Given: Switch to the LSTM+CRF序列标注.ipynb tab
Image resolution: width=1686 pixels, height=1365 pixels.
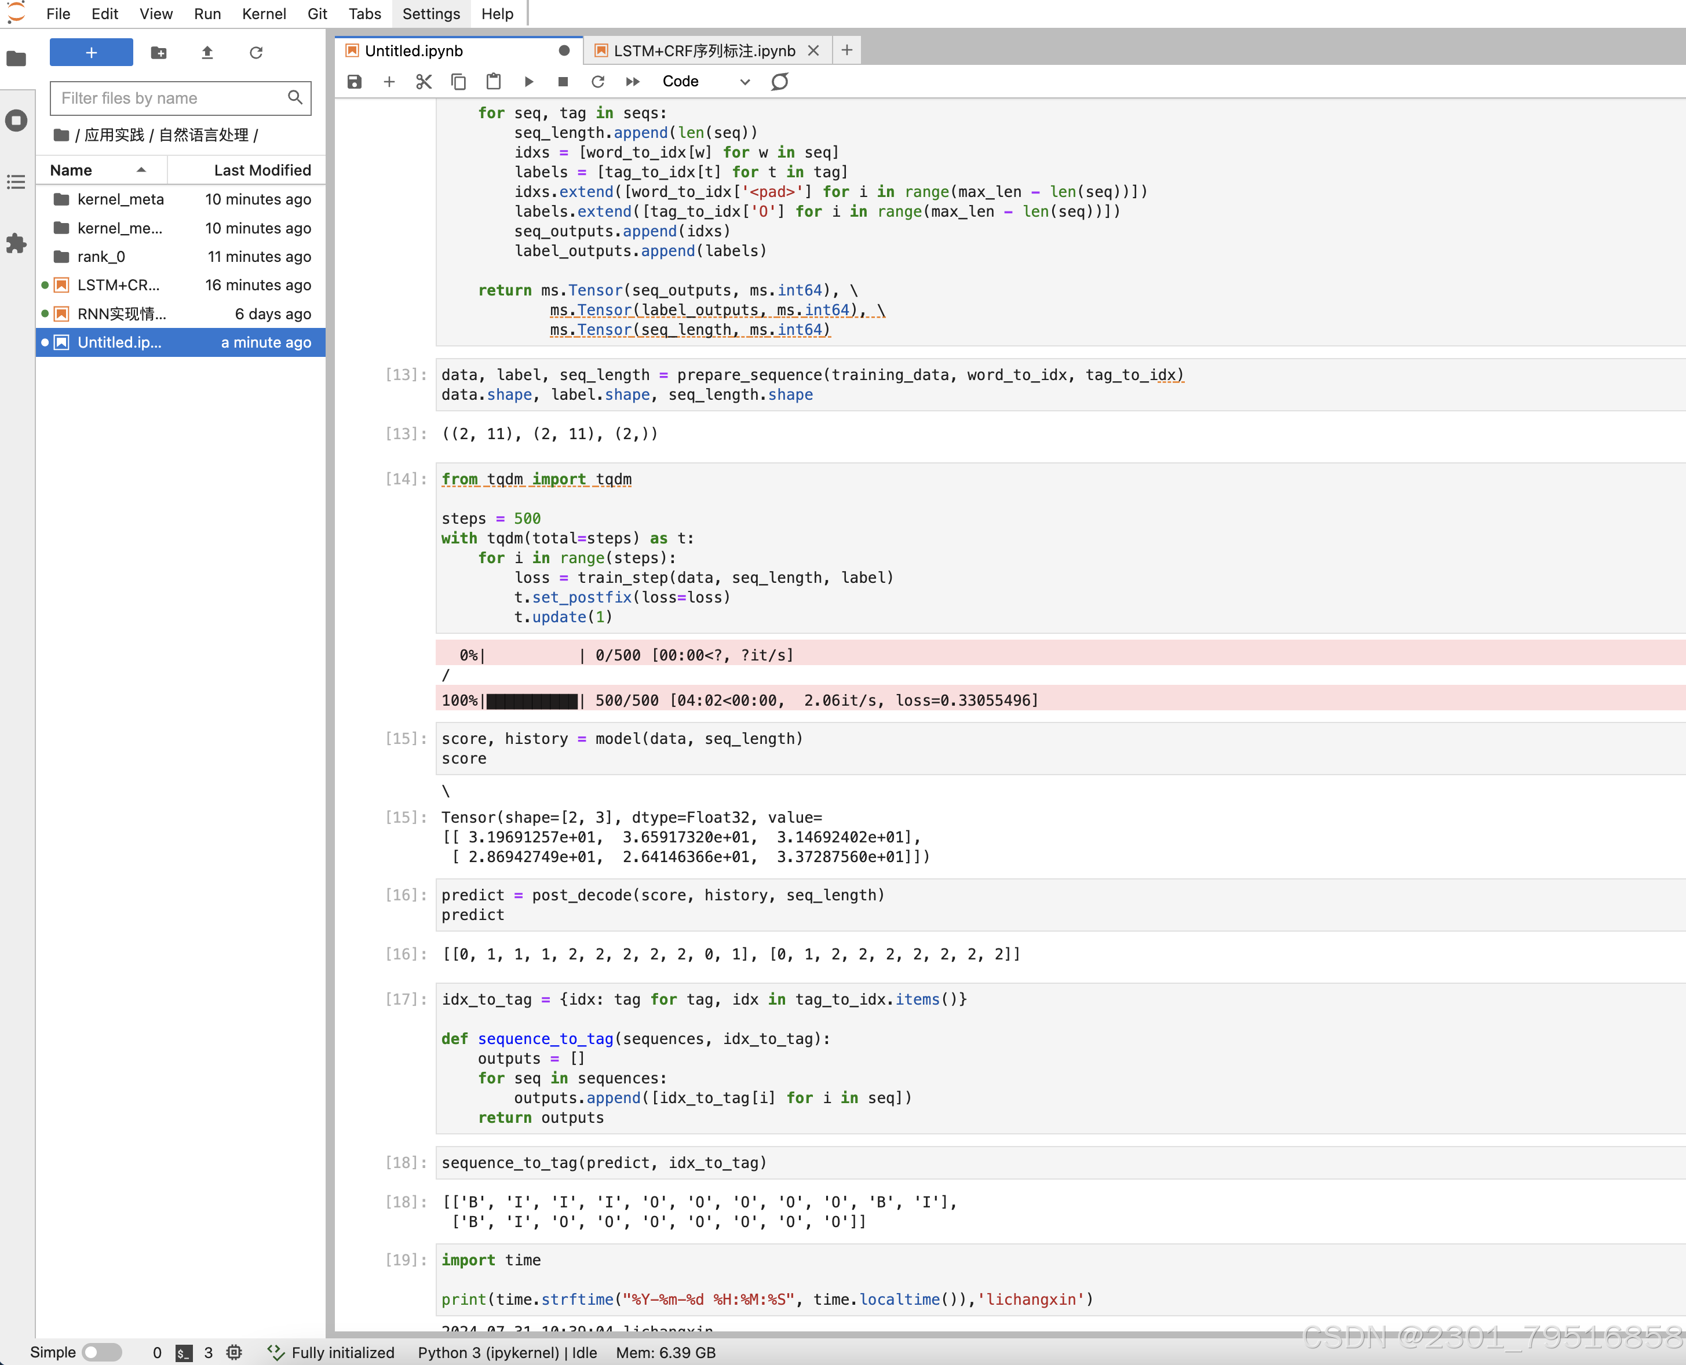Looking at the screenshot, I should 704,51.
